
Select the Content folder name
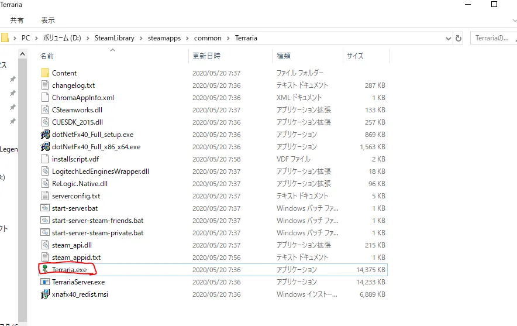coord(64,73)
